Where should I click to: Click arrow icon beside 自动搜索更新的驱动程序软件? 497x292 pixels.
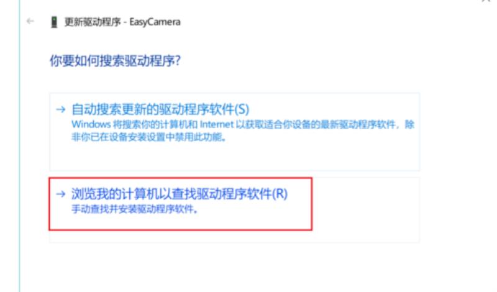[61, 110]
